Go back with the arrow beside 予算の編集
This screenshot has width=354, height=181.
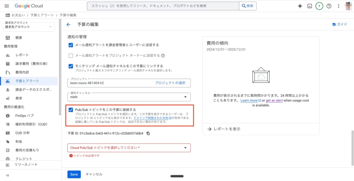(68, 24)
